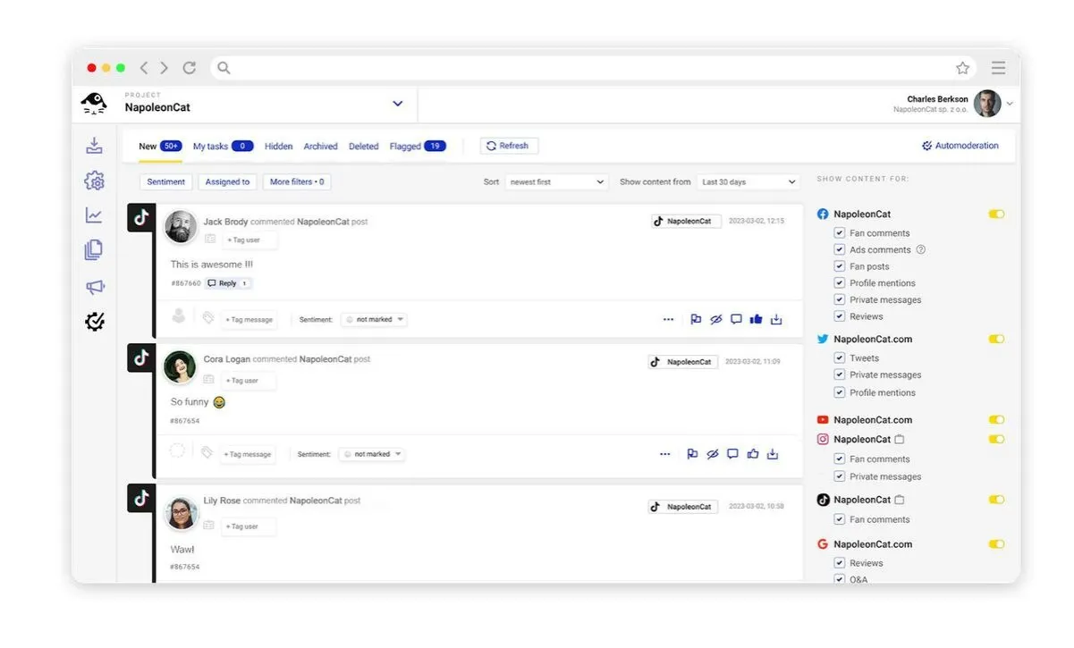This screenshot has height=648, width=1074.
Task: Open the Inbox icon in left sidebar
Action: (94, 146)
